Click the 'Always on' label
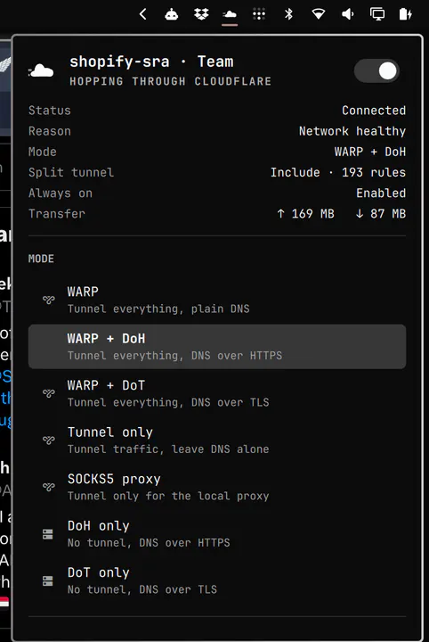 [61, 193]
